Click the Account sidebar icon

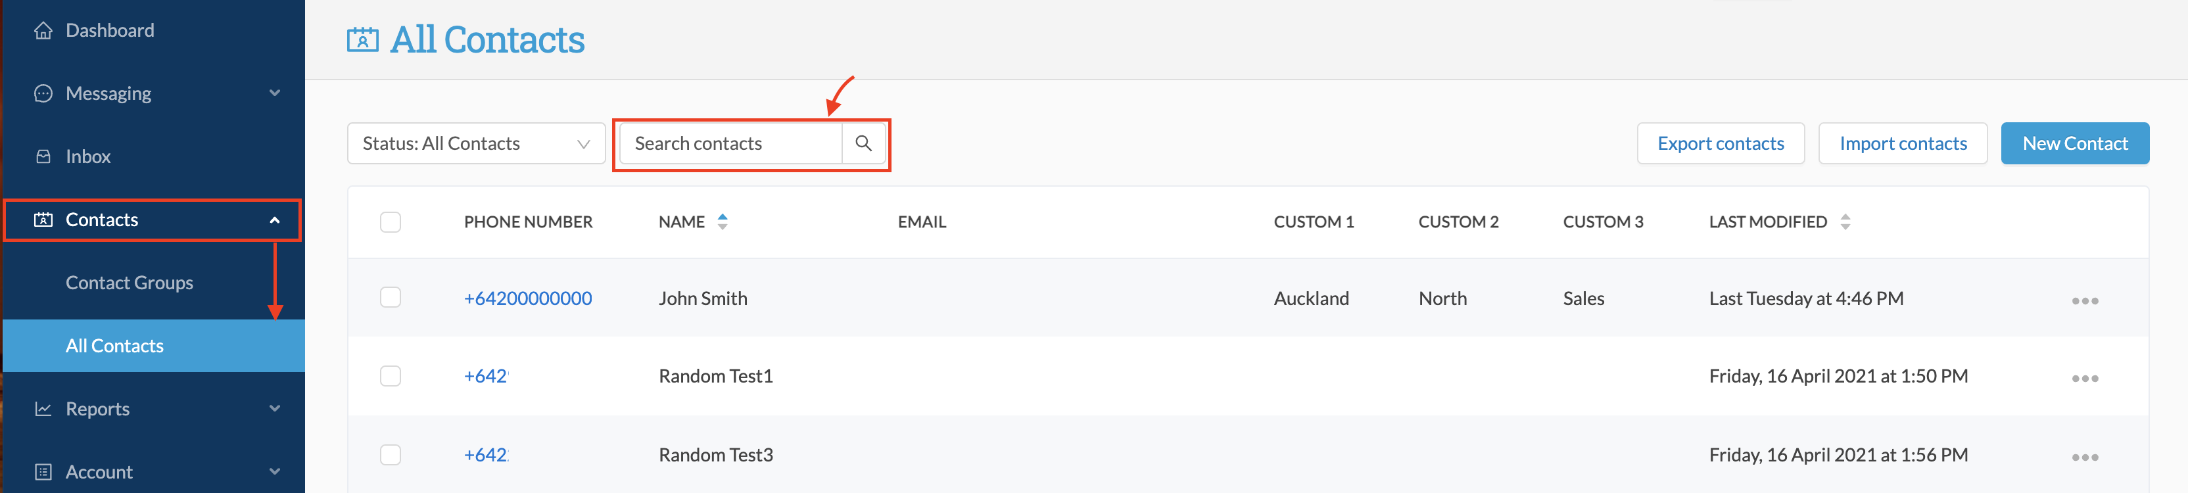(43, 472)
